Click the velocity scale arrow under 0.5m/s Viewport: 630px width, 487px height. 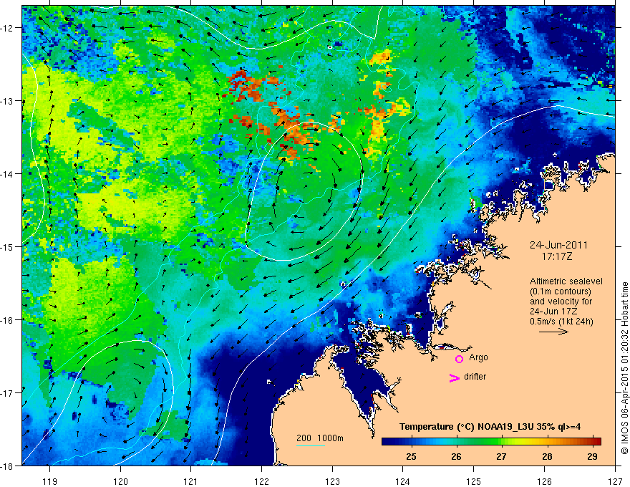(553, 332)
